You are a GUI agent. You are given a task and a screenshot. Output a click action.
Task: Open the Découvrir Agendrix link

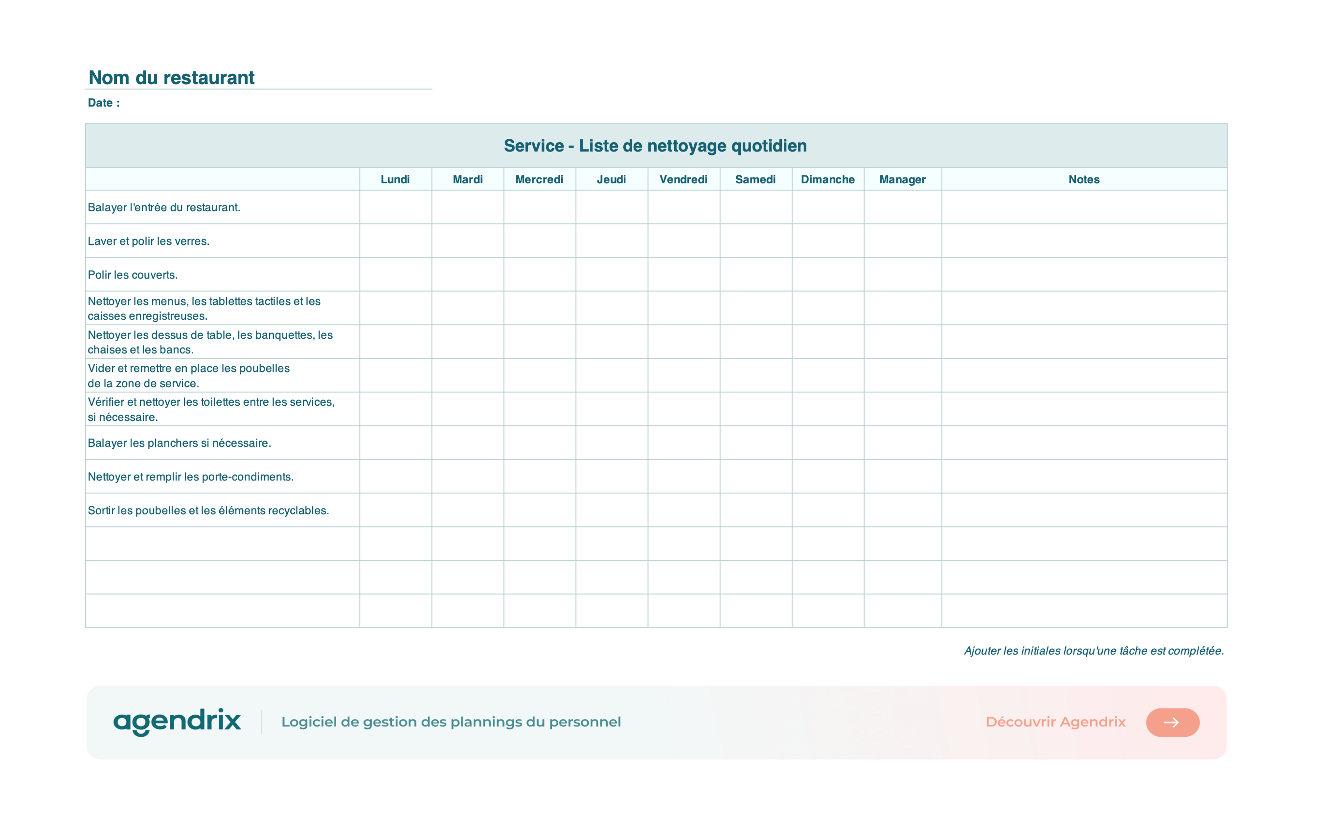click(x=1055, y=722)
